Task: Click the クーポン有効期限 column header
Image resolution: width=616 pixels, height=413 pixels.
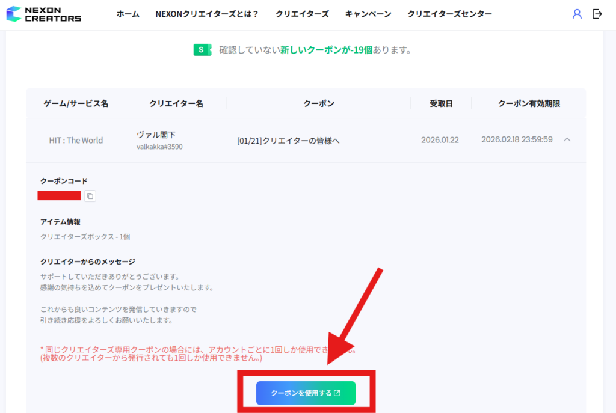Action: [x=529, y=103]
